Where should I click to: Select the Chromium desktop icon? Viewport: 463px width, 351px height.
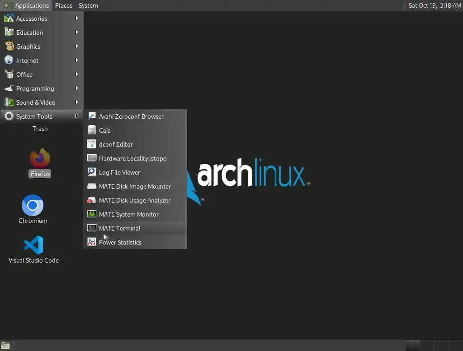click(x=33, y=205)
